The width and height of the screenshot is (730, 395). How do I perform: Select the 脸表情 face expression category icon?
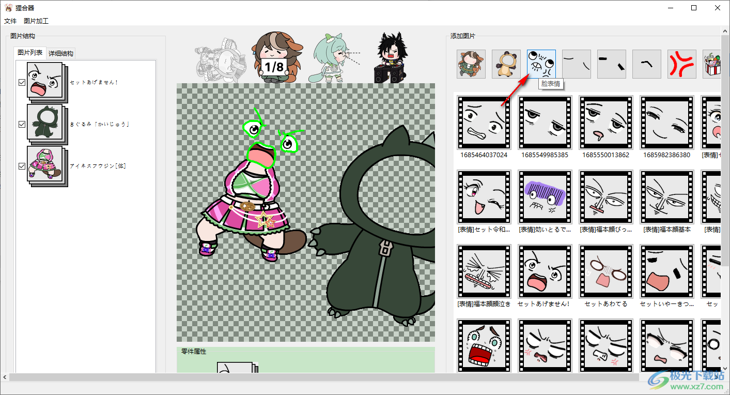pyautogui.click(x=541, y=64)
